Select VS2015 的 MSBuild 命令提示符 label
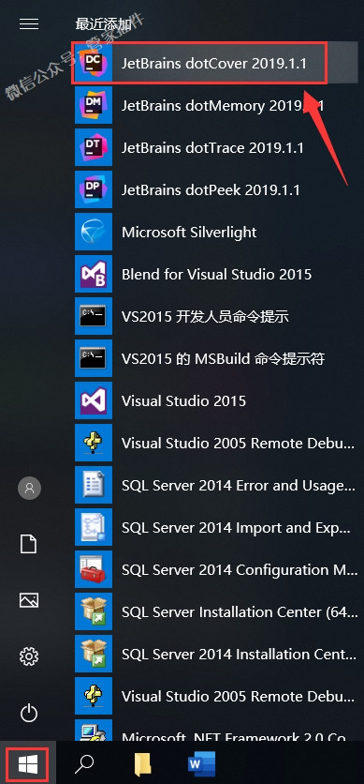The height and width of the screenshot is (784, 364). click(x=224, y=358)
